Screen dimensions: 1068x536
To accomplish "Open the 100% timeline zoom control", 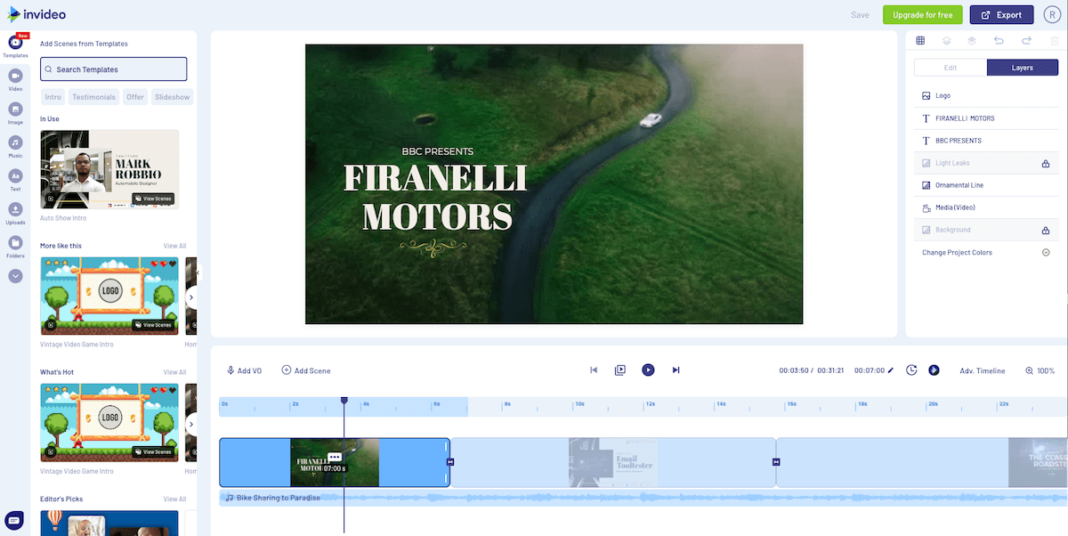I will tap(1040, 370).
